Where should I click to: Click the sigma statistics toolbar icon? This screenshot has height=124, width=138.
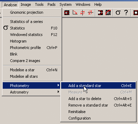118,13
